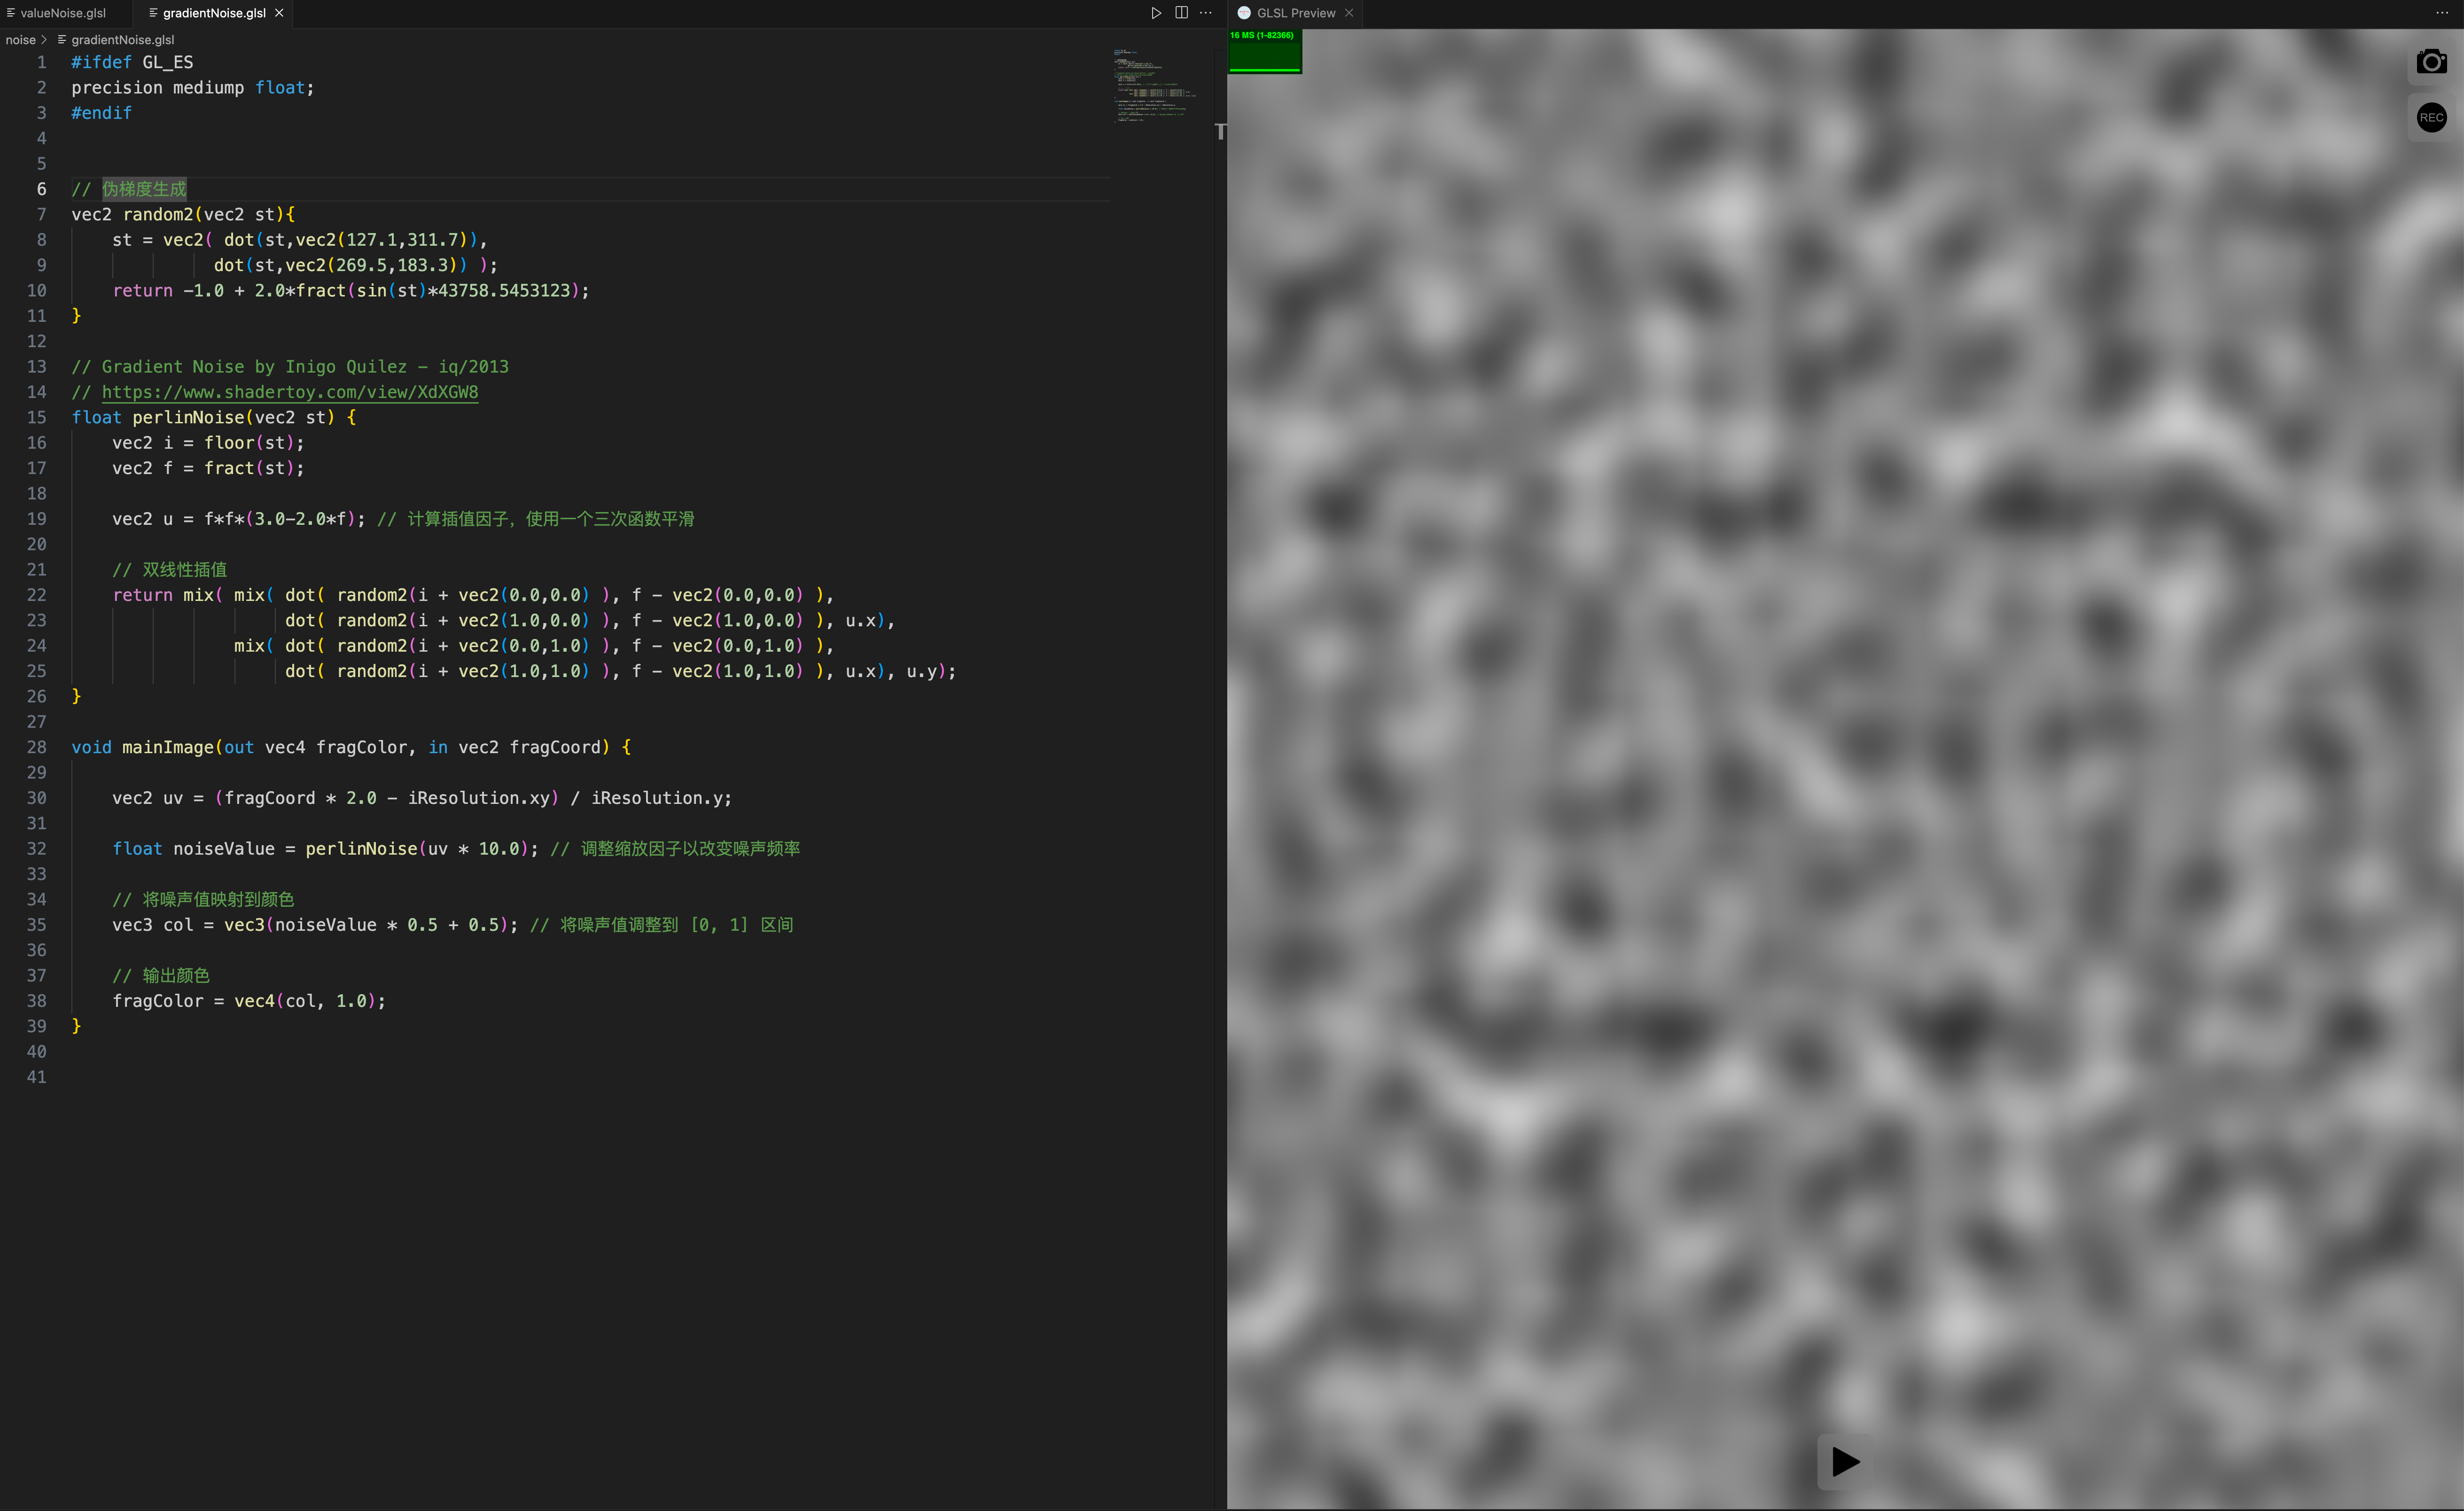Click the 'mainImage' function name
2464x1511 pixels.
168,747
